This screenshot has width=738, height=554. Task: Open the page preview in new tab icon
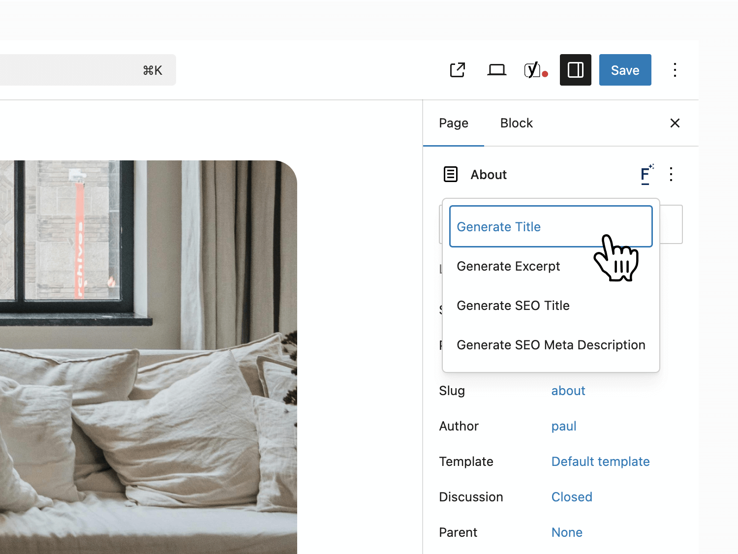458,70
